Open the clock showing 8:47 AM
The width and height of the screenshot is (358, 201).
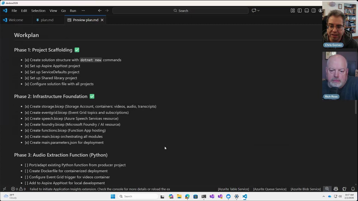click(349, 196)
